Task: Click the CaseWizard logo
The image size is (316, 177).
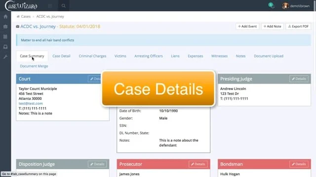Action: [21, 5]
